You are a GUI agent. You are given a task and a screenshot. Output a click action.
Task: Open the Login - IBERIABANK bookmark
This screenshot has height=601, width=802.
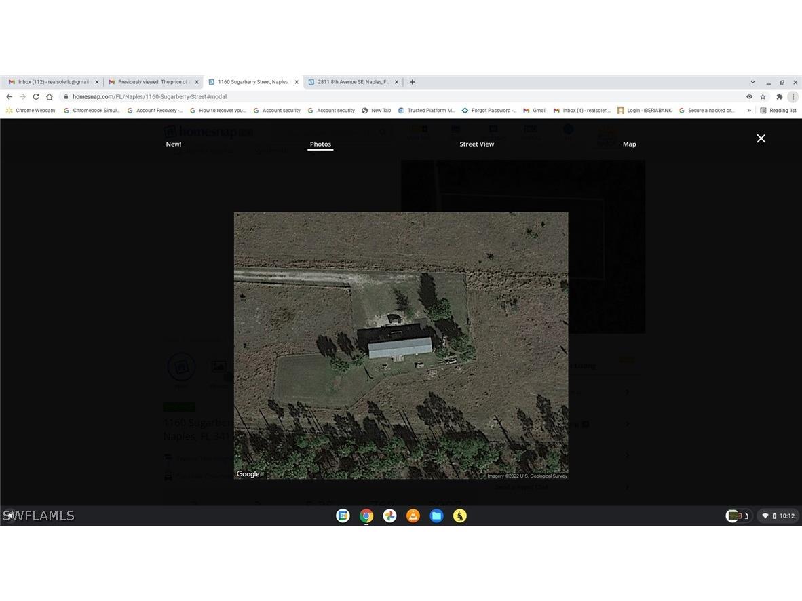(x=645, y=111)
